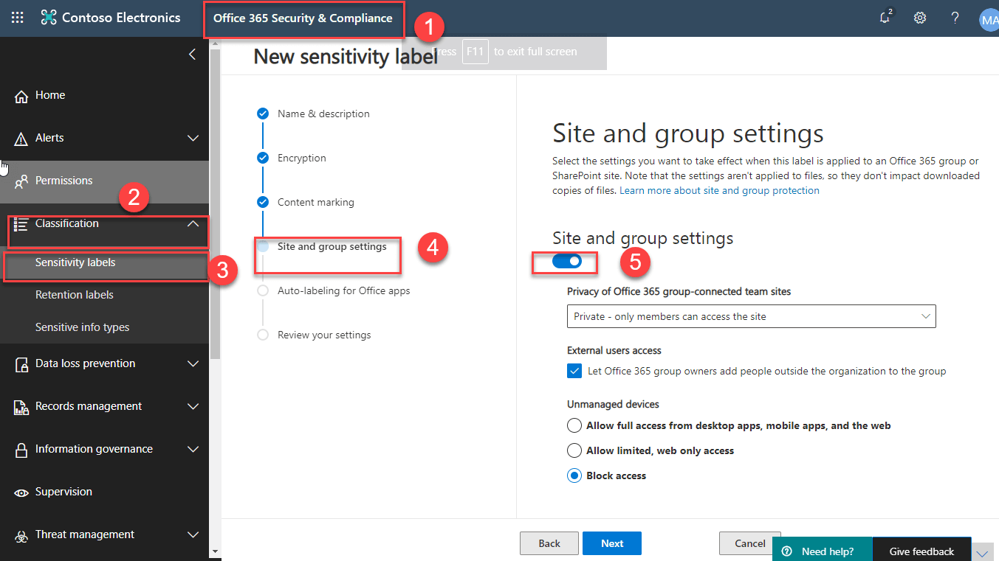Toggle the Site and group settings switch
This screenshot has width=999, height=561.
(567, 260)
